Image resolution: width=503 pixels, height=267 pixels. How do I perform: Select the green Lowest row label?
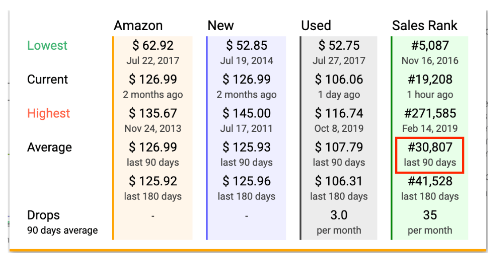[x=47, y=46]
